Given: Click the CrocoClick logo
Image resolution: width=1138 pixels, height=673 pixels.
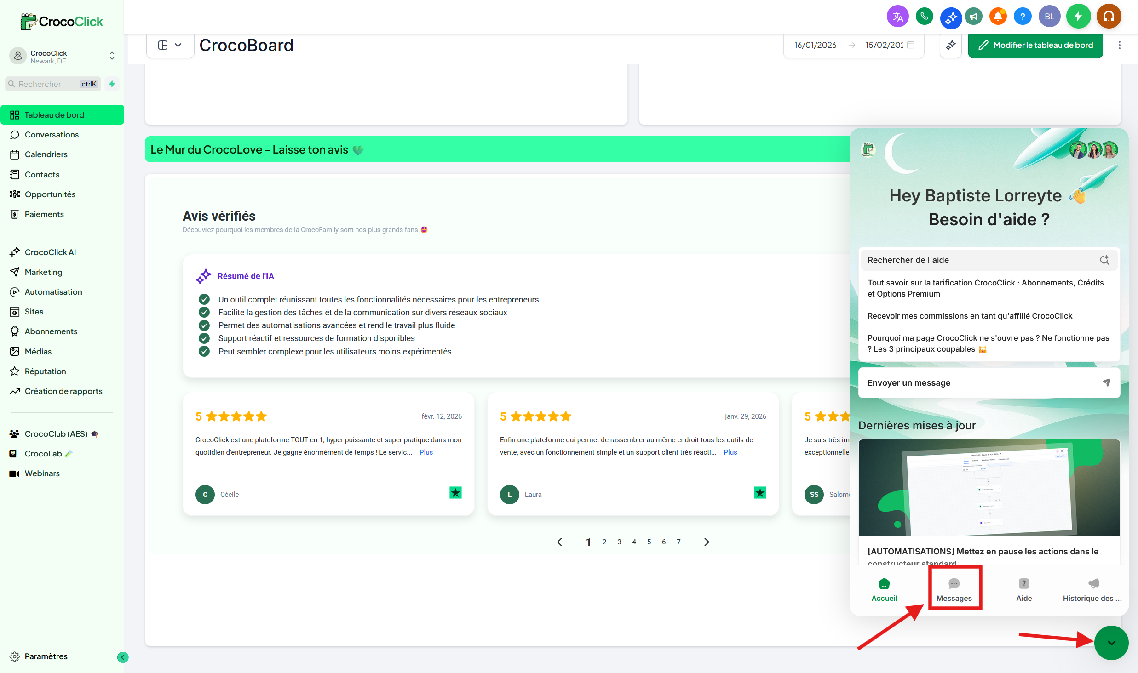Looking at the screenshot, I should click(62, 21).
